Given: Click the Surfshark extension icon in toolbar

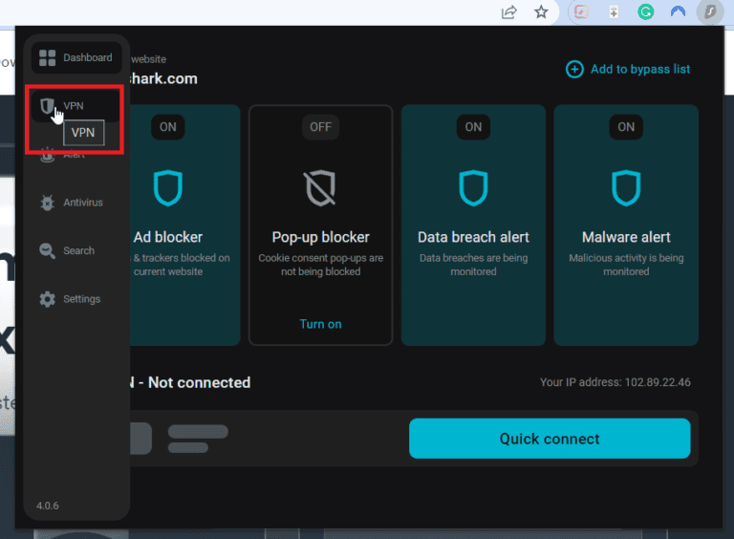Looking at the screenshot, I should point(710,11).
